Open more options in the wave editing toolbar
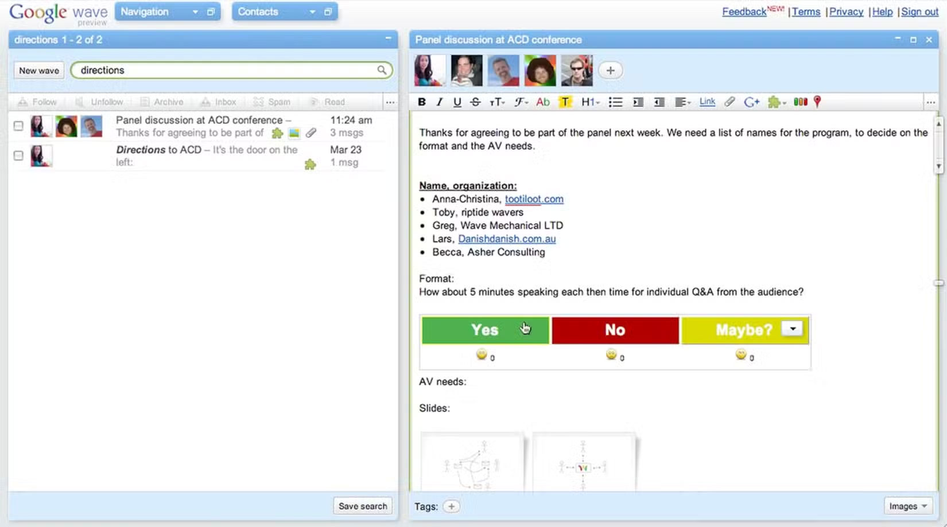Screen dimensions: 947x527 coord(931,102)
